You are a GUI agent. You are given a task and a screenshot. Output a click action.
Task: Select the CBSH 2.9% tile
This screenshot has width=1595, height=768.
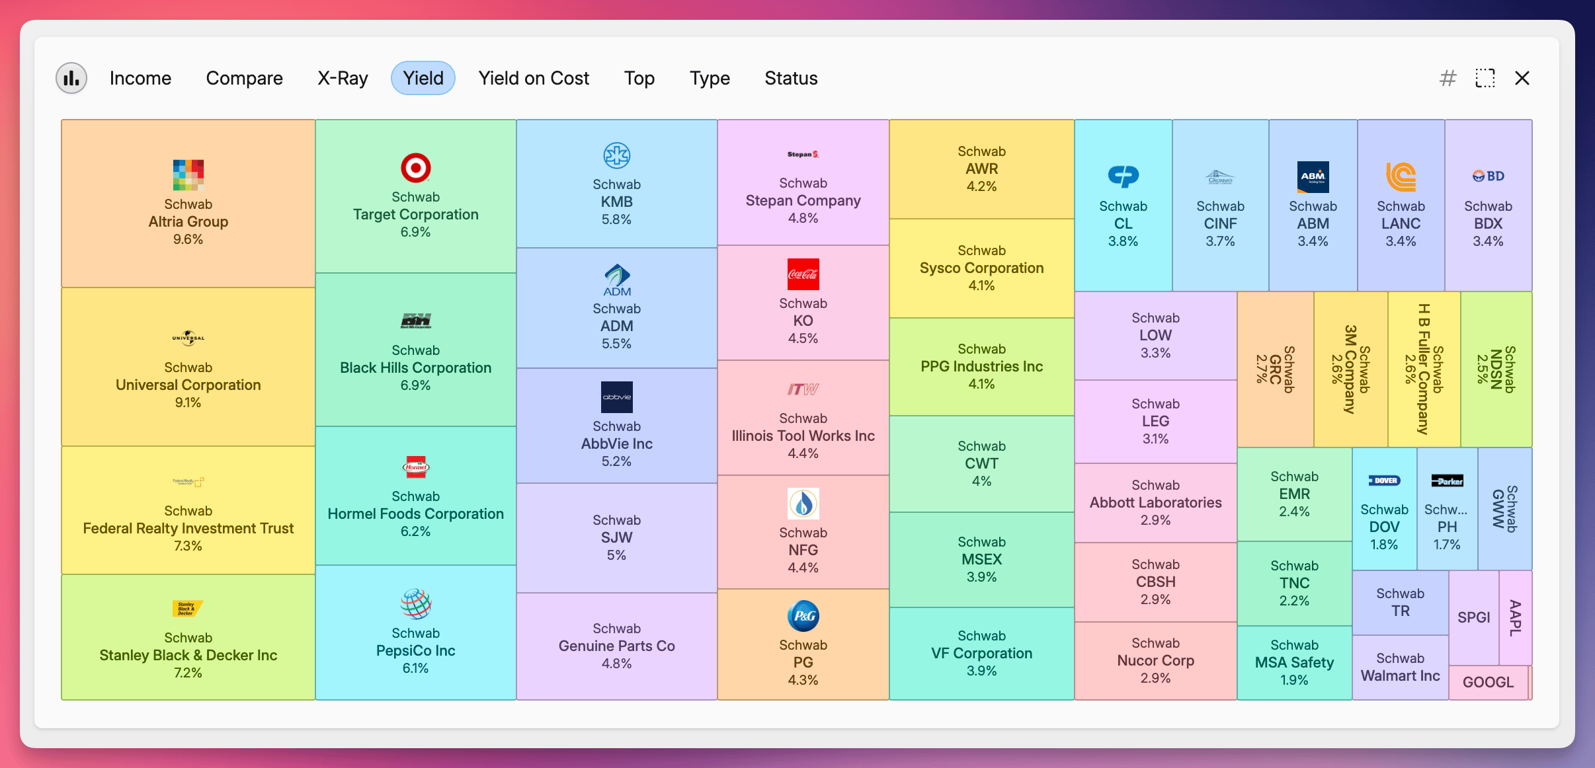[x=1156, y=582]
